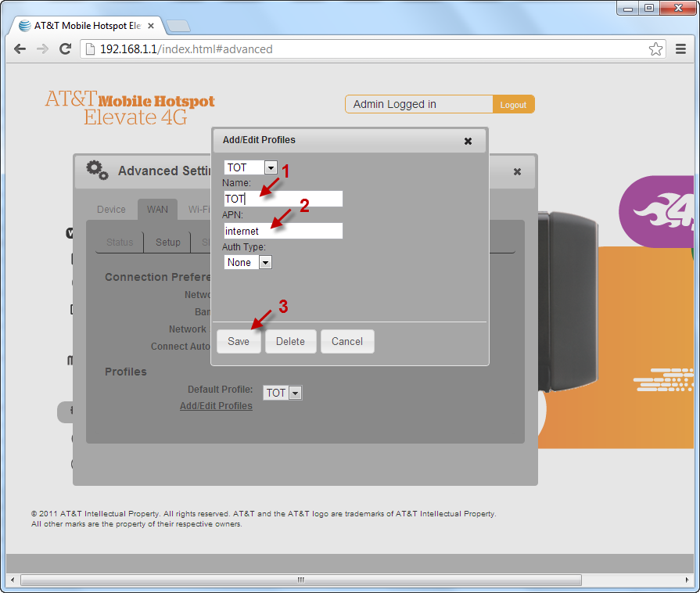Switch to the WAN tab
700x593 pixels.
pyautogui.click(x=157, y=210)
